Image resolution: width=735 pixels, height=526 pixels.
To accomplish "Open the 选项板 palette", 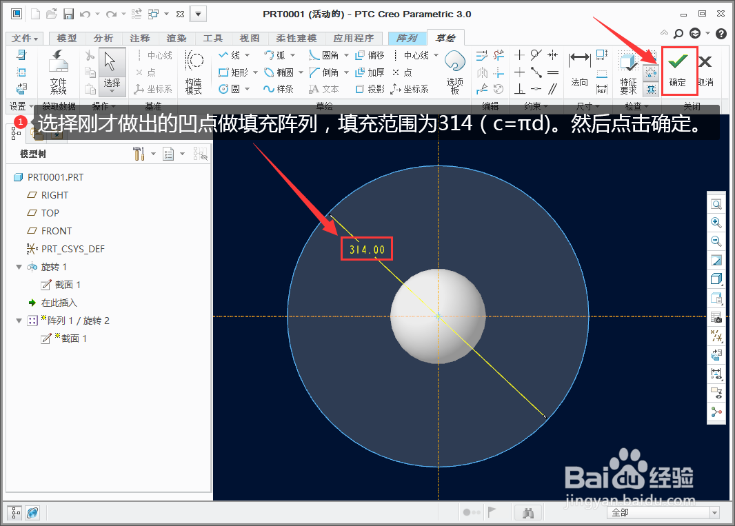I will click(x=454, y=72).
